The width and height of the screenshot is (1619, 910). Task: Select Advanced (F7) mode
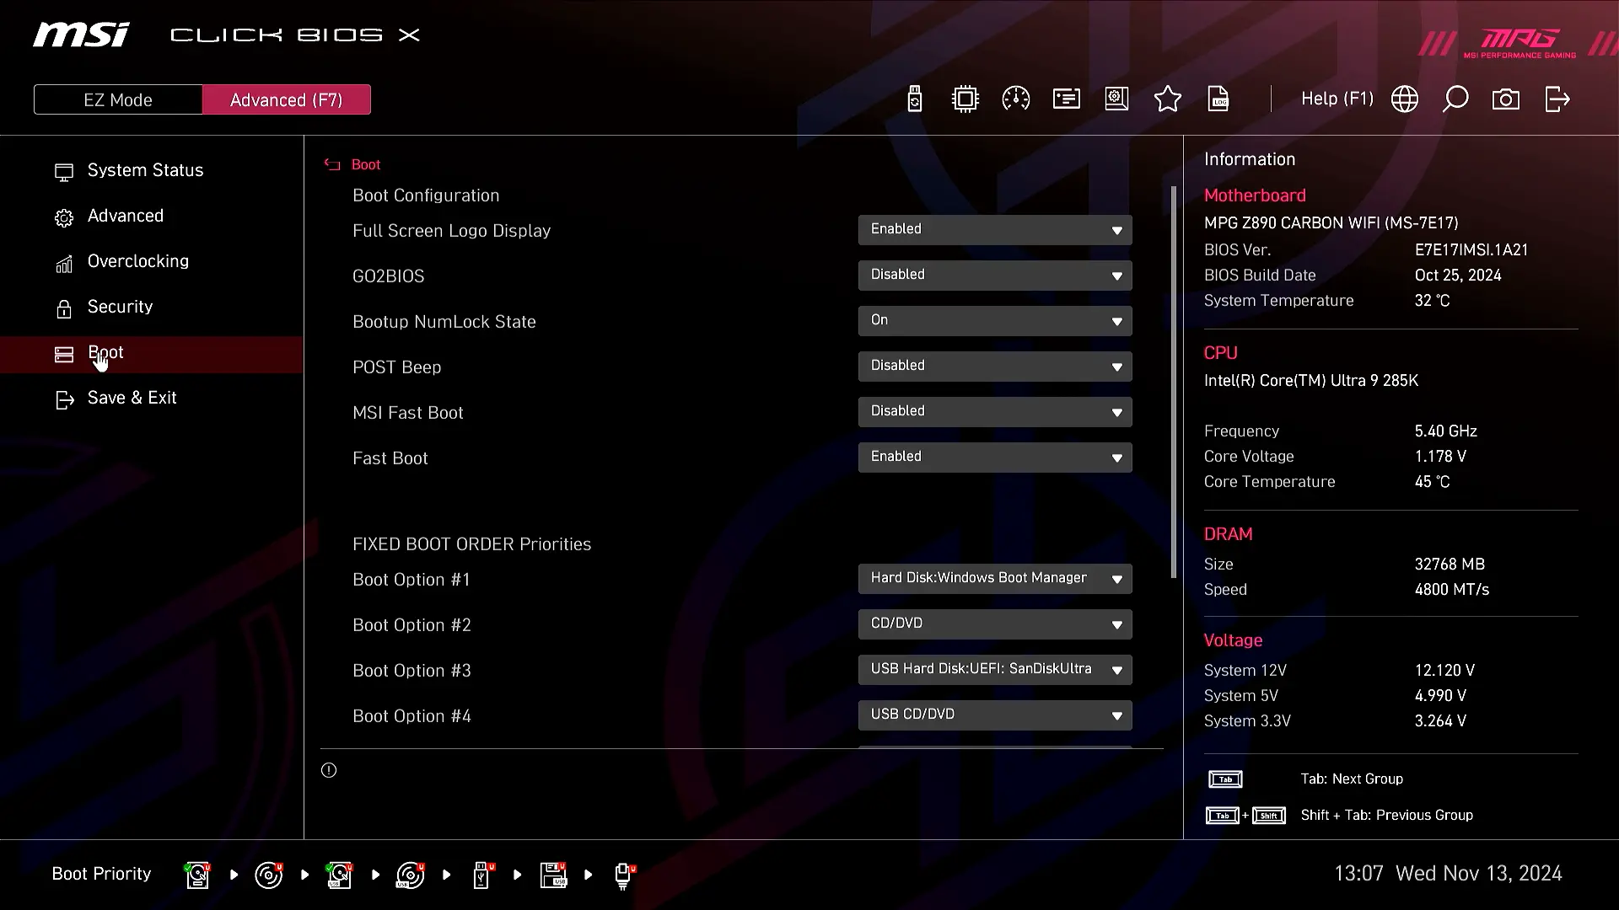pos(287,99)
